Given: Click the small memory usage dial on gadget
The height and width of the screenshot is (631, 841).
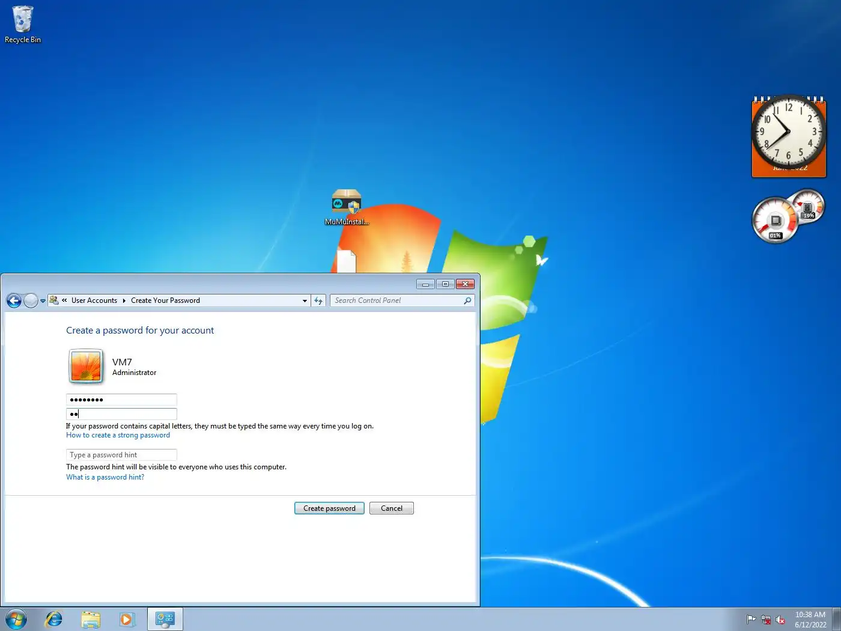Looking at the screenshot, I should pos(808,206).
